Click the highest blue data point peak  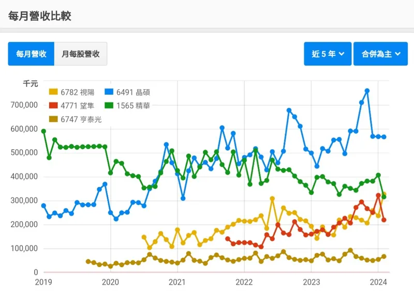(367, 91)
